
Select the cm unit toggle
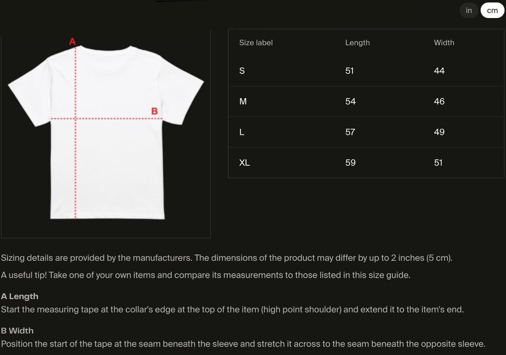click(x=492, y=10)
